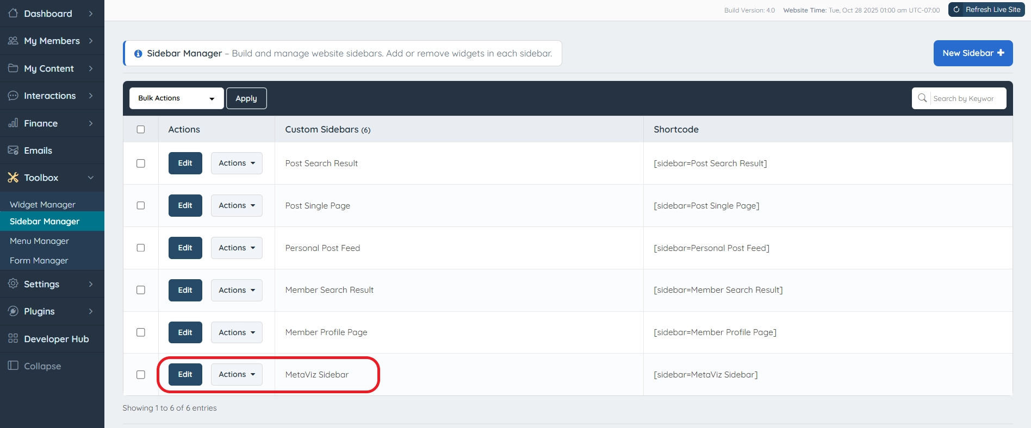Open the Bulk Actions dropdown
The width and height of the screenshot is (1031, 428).
click(177, 98)
